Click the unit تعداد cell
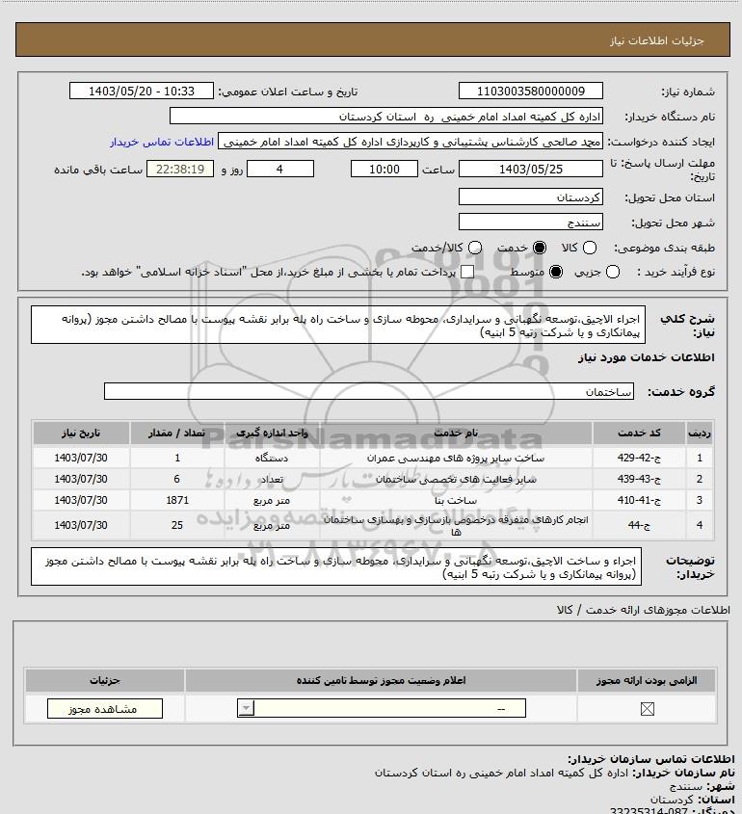 coord(272,479)
